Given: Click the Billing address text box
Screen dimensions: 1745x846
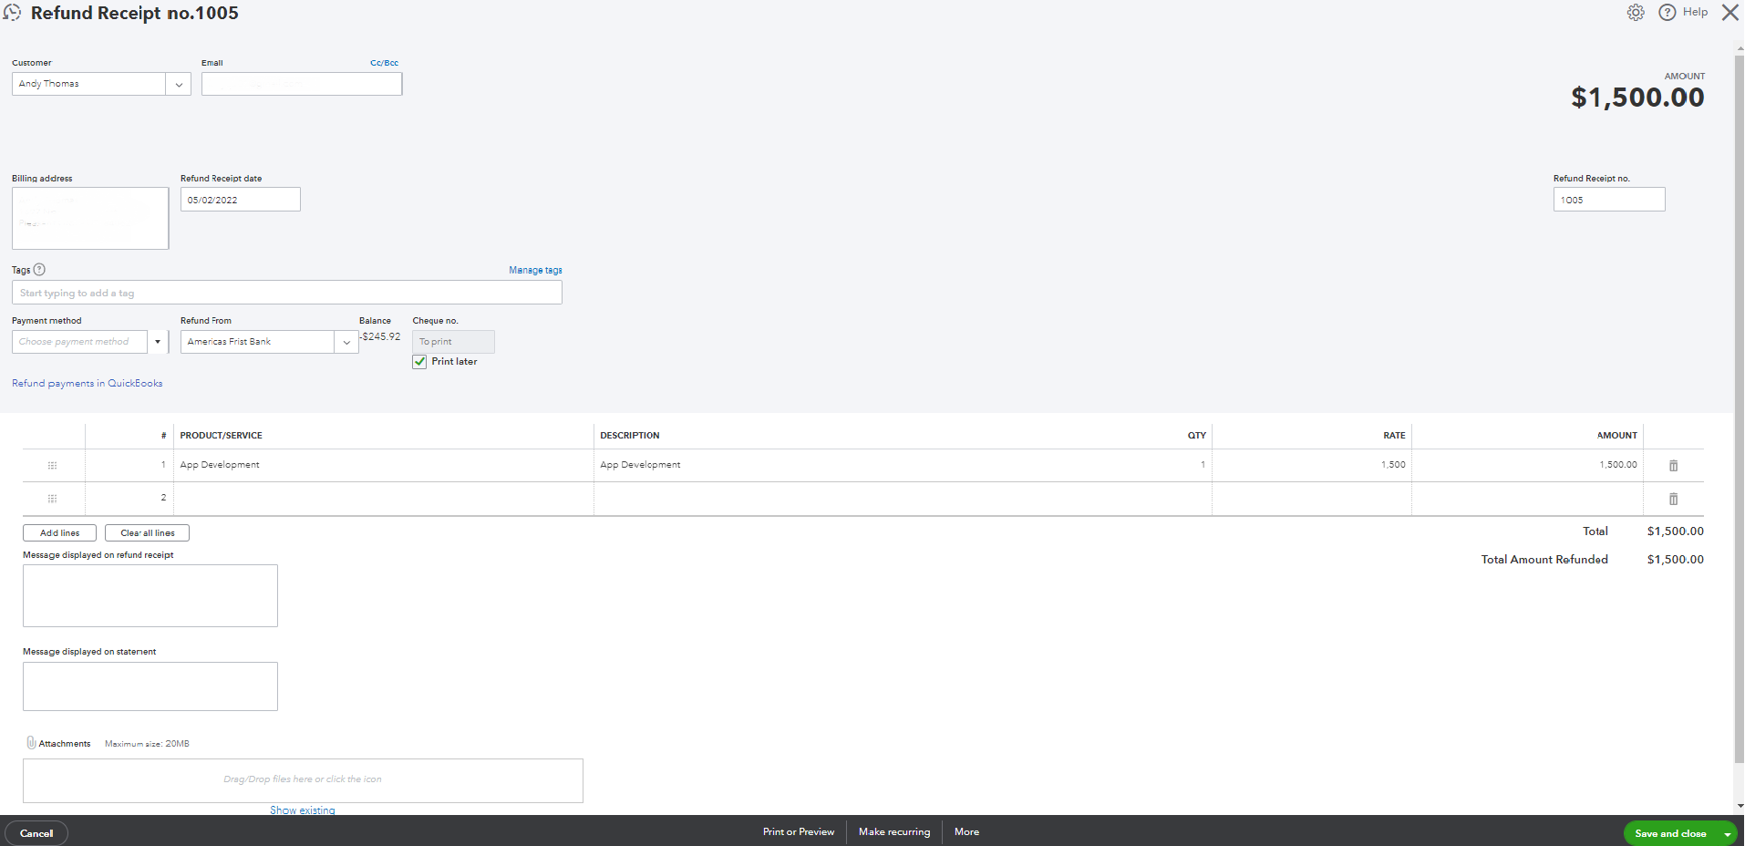Looking at the screenshot, I should coord(90,219).
